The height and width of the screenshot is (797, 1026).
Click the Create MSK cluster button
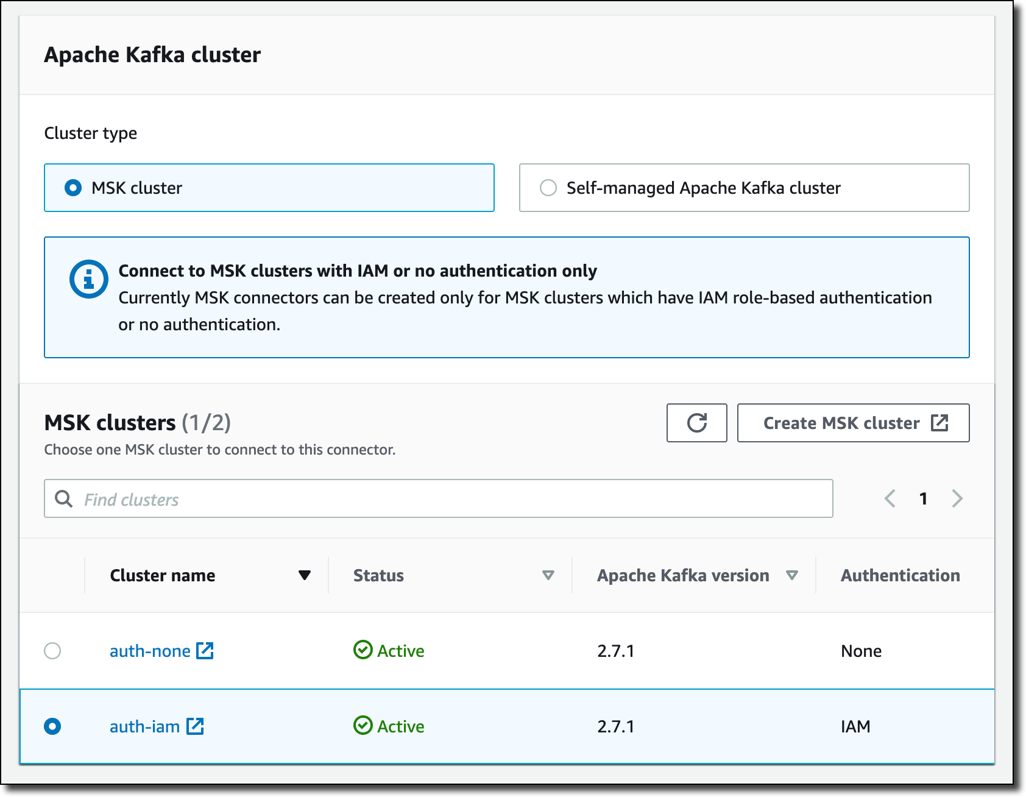[x=853, y=423]
